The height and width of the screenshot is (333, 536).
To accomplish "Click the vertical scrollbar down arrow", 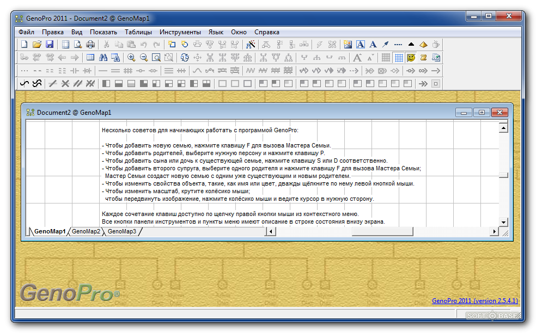I will 503,222.
